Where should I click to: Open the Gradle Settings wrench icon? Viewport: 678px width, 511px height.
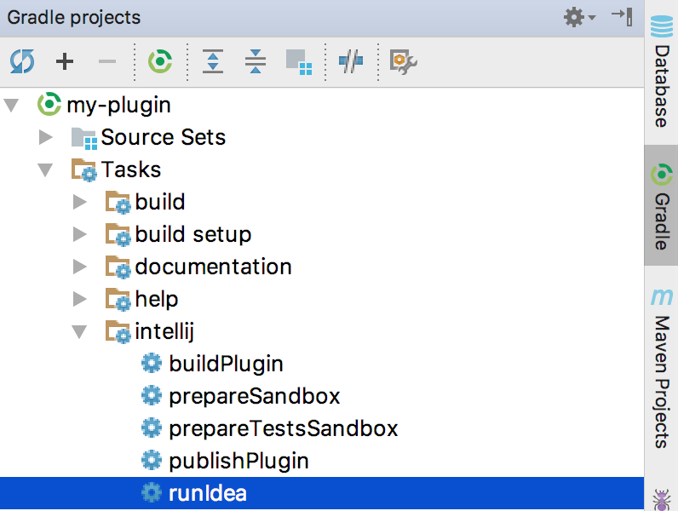point(402,61)
